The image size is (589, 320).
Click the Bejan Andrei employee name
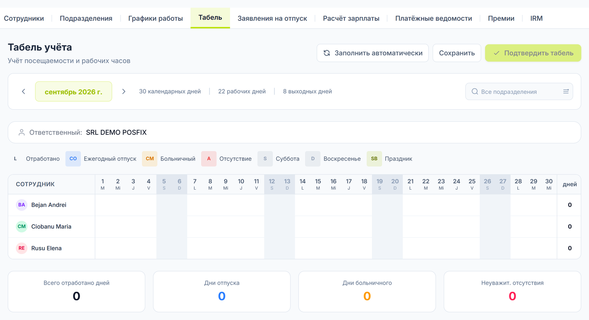[x=49, y=205]
